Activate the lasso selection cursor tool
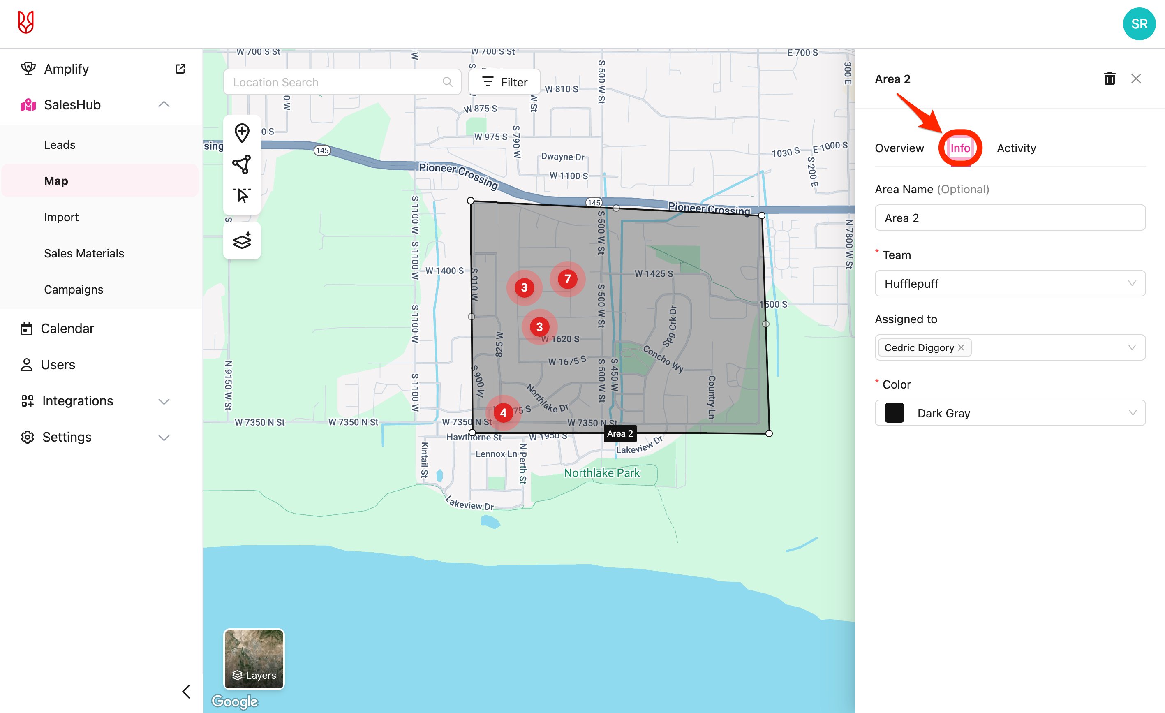Screen dimensions: 1165x713 [x=242, y=195]
